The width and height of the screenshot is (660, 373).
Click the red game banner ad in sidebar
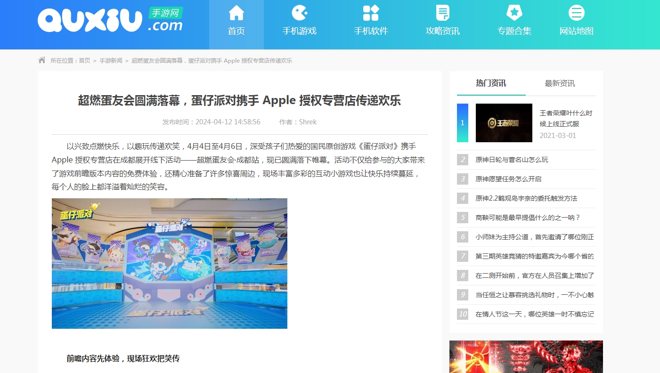point(526,357)
